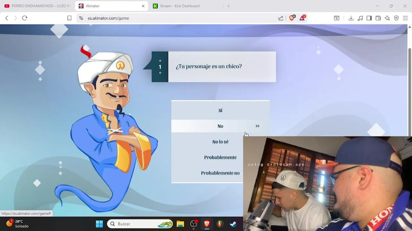Switch to the Akinator tab
412x231 pixels.
(x=111, y=6)
